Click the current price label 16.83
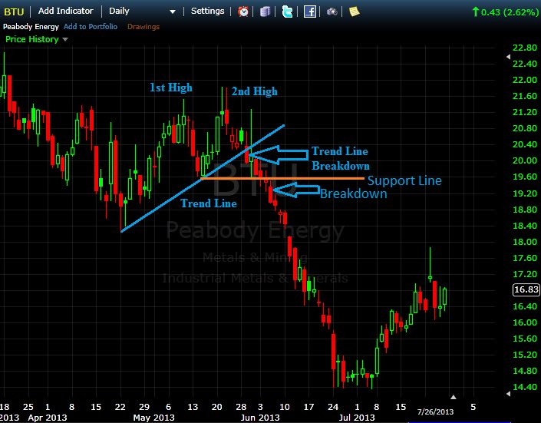541x423 pixels. 526,289
